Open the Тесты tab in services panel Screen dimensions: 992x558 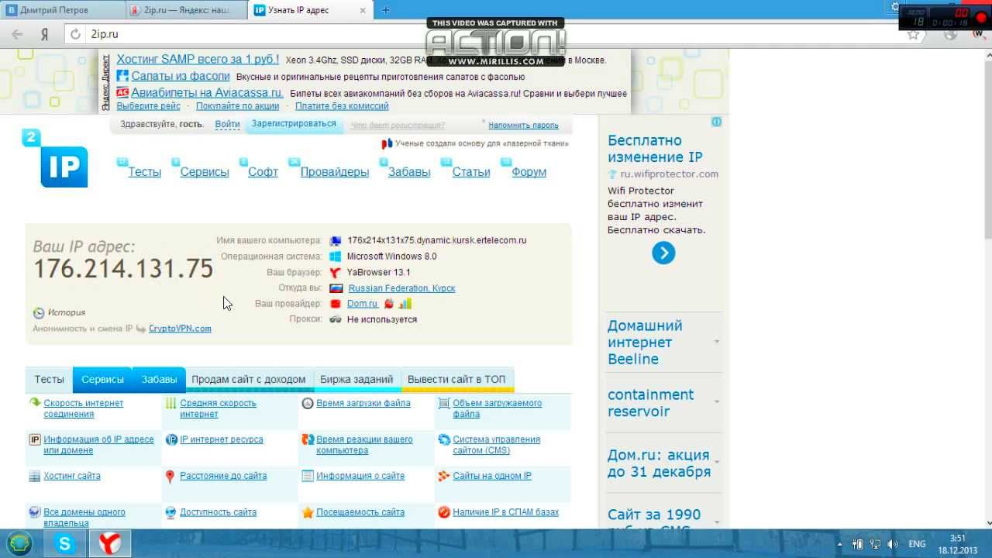(49, 380)
